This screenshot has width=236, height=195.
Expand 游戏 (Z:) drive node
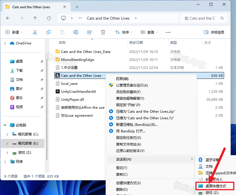pos(7,153)
